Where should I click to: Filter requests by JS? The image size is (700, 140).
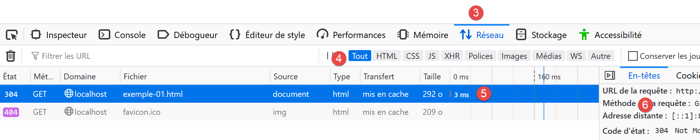pyautogui.click(x=432, y=56)
